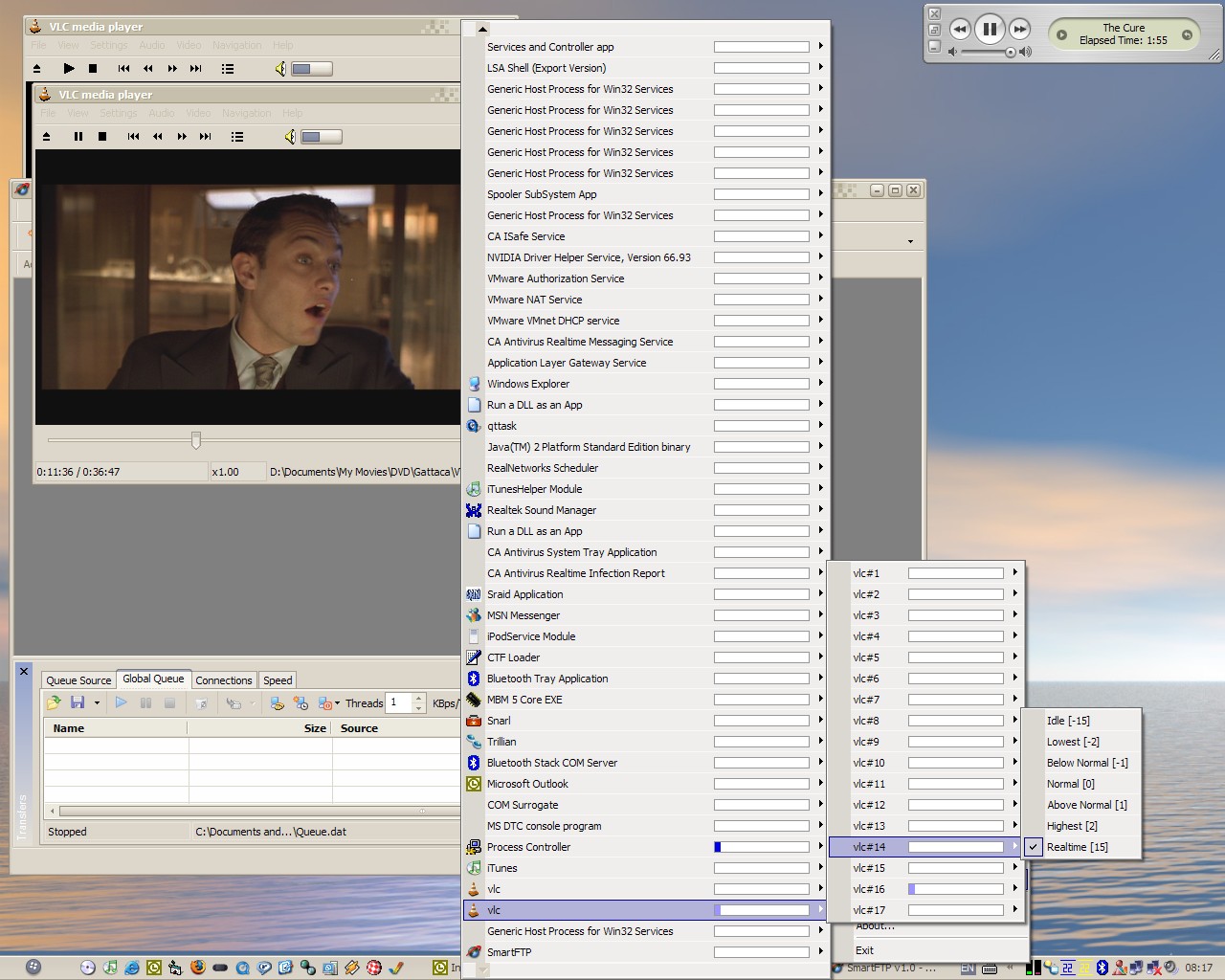
Task: Skip to next track in iTunes mini player
Action: (x=1019, y=29)
